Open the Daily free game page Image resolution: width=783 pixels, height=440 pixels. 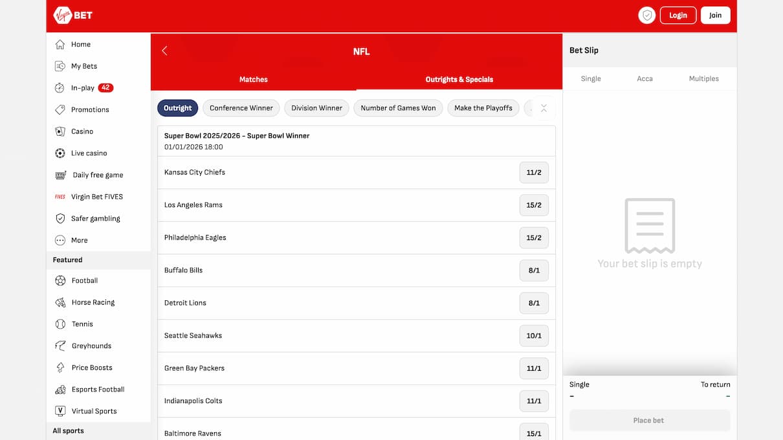coord(97,175)
